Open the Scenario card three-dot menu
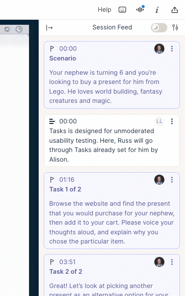Image resolution: width=185 pixels, height=296 pixels. point(172,49)
